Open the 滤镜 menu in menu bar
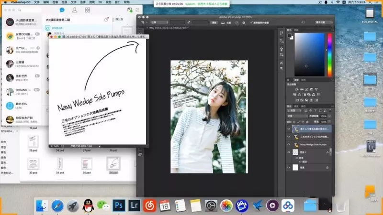383x215 pixels. pos(92,2)
